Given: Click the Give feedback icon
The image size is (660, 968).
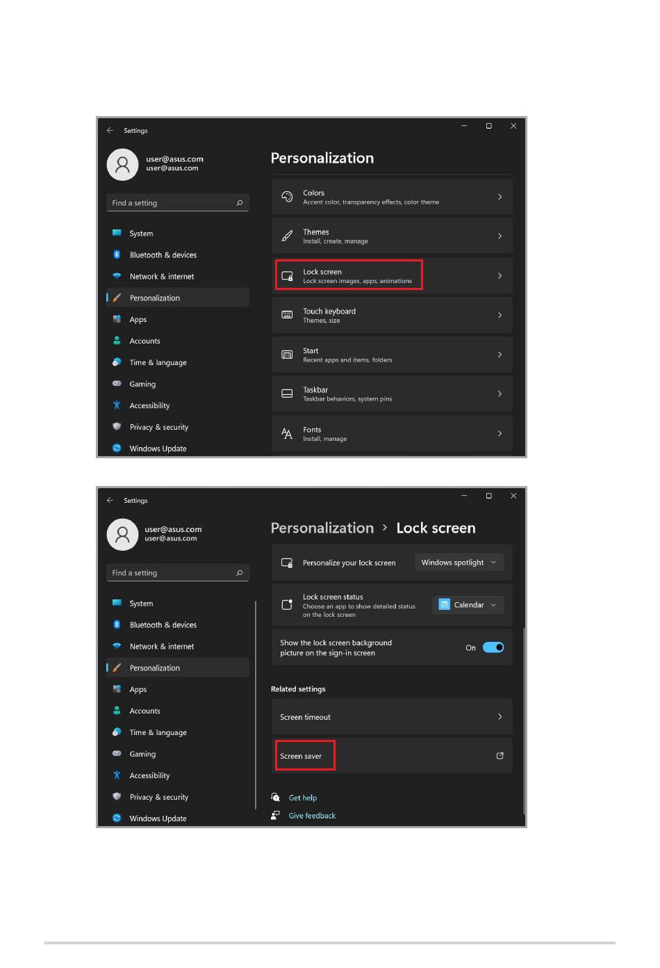Looking at the screenshot, I should click(x=276, y=815).
